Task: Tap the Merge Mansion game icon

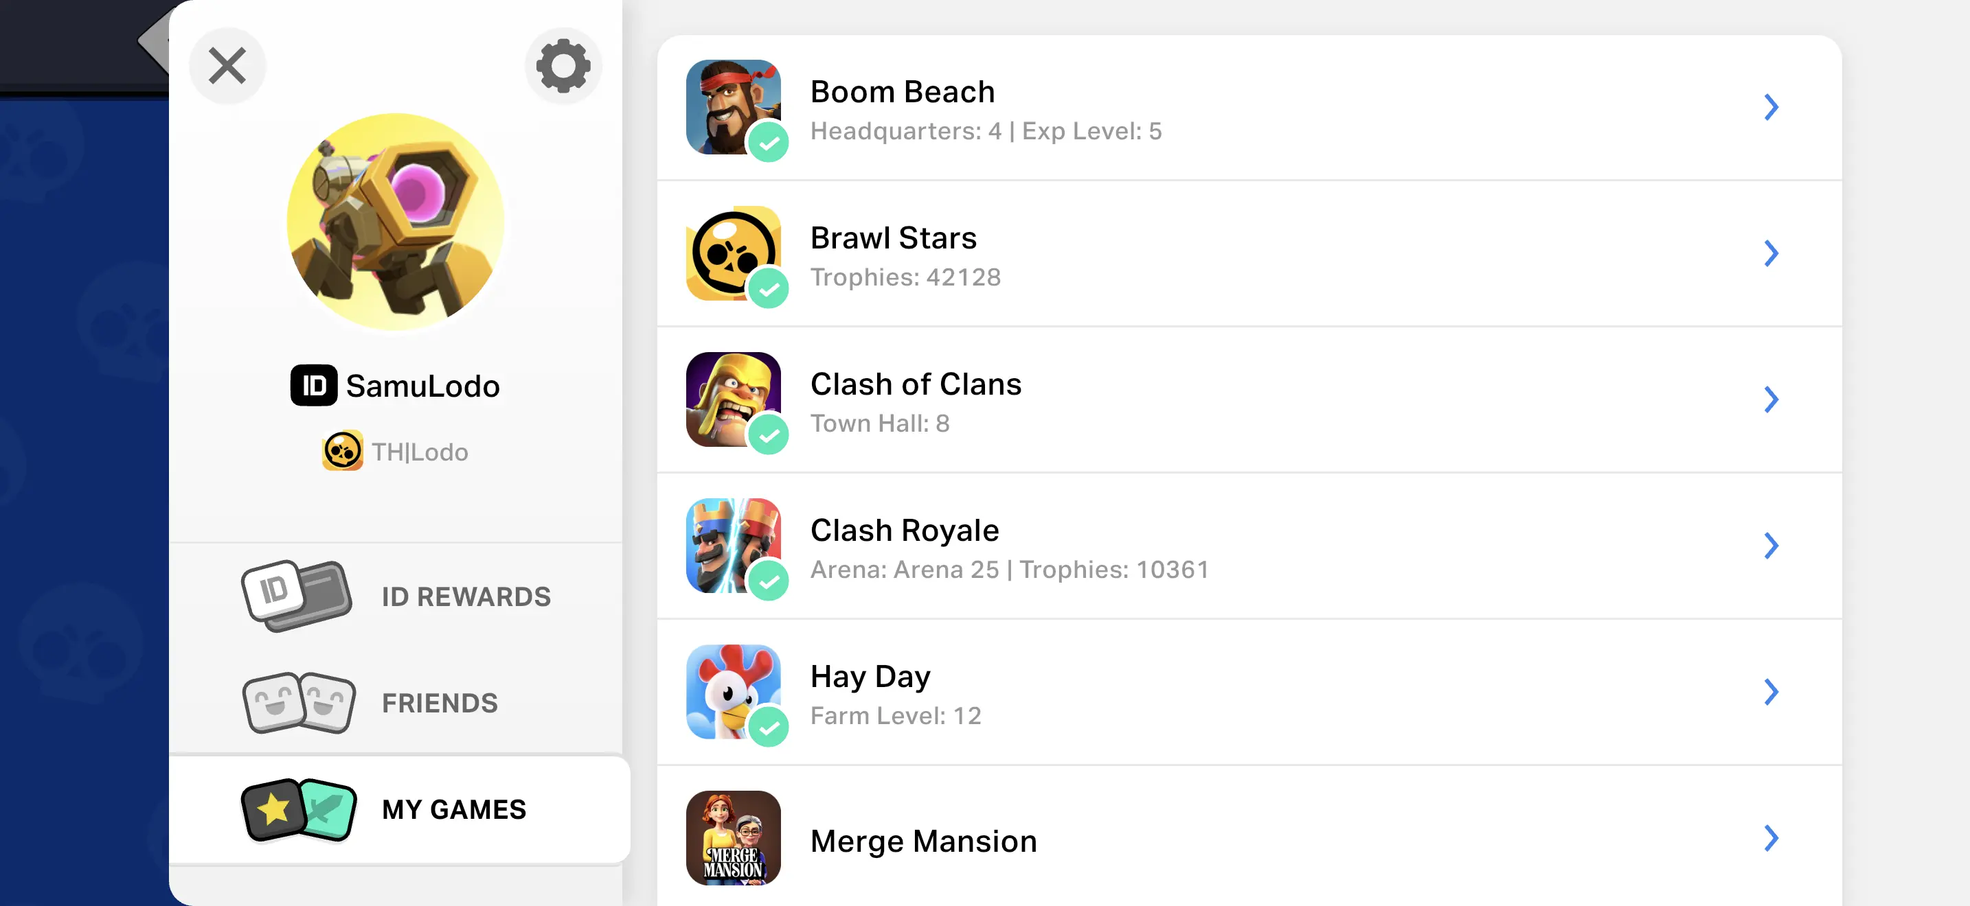Action: 733,837
